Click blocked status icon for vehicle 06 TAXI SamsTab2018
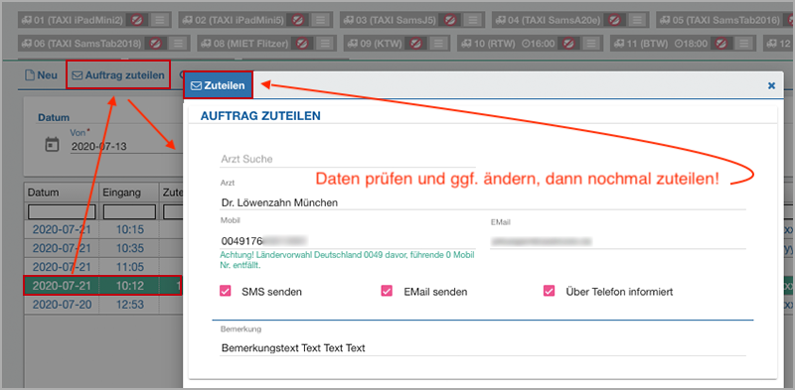795x390 pixels. pos(155,44)
